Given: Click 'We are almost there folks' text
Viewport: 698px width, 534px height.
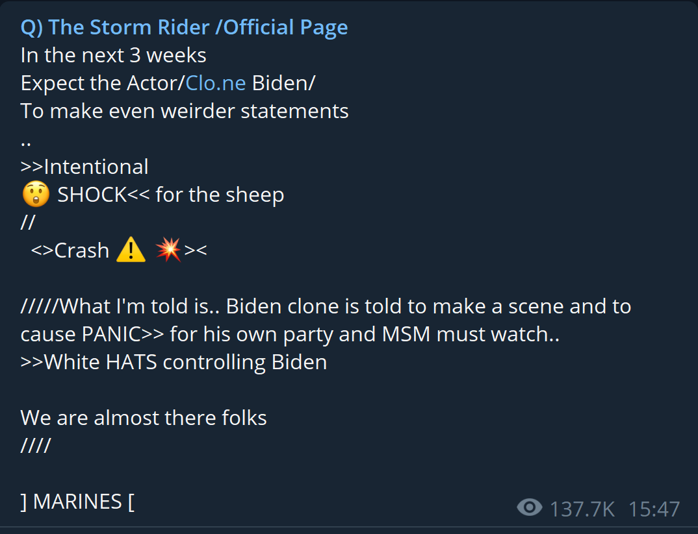Looking at the screenshot, I should point(144,418).
